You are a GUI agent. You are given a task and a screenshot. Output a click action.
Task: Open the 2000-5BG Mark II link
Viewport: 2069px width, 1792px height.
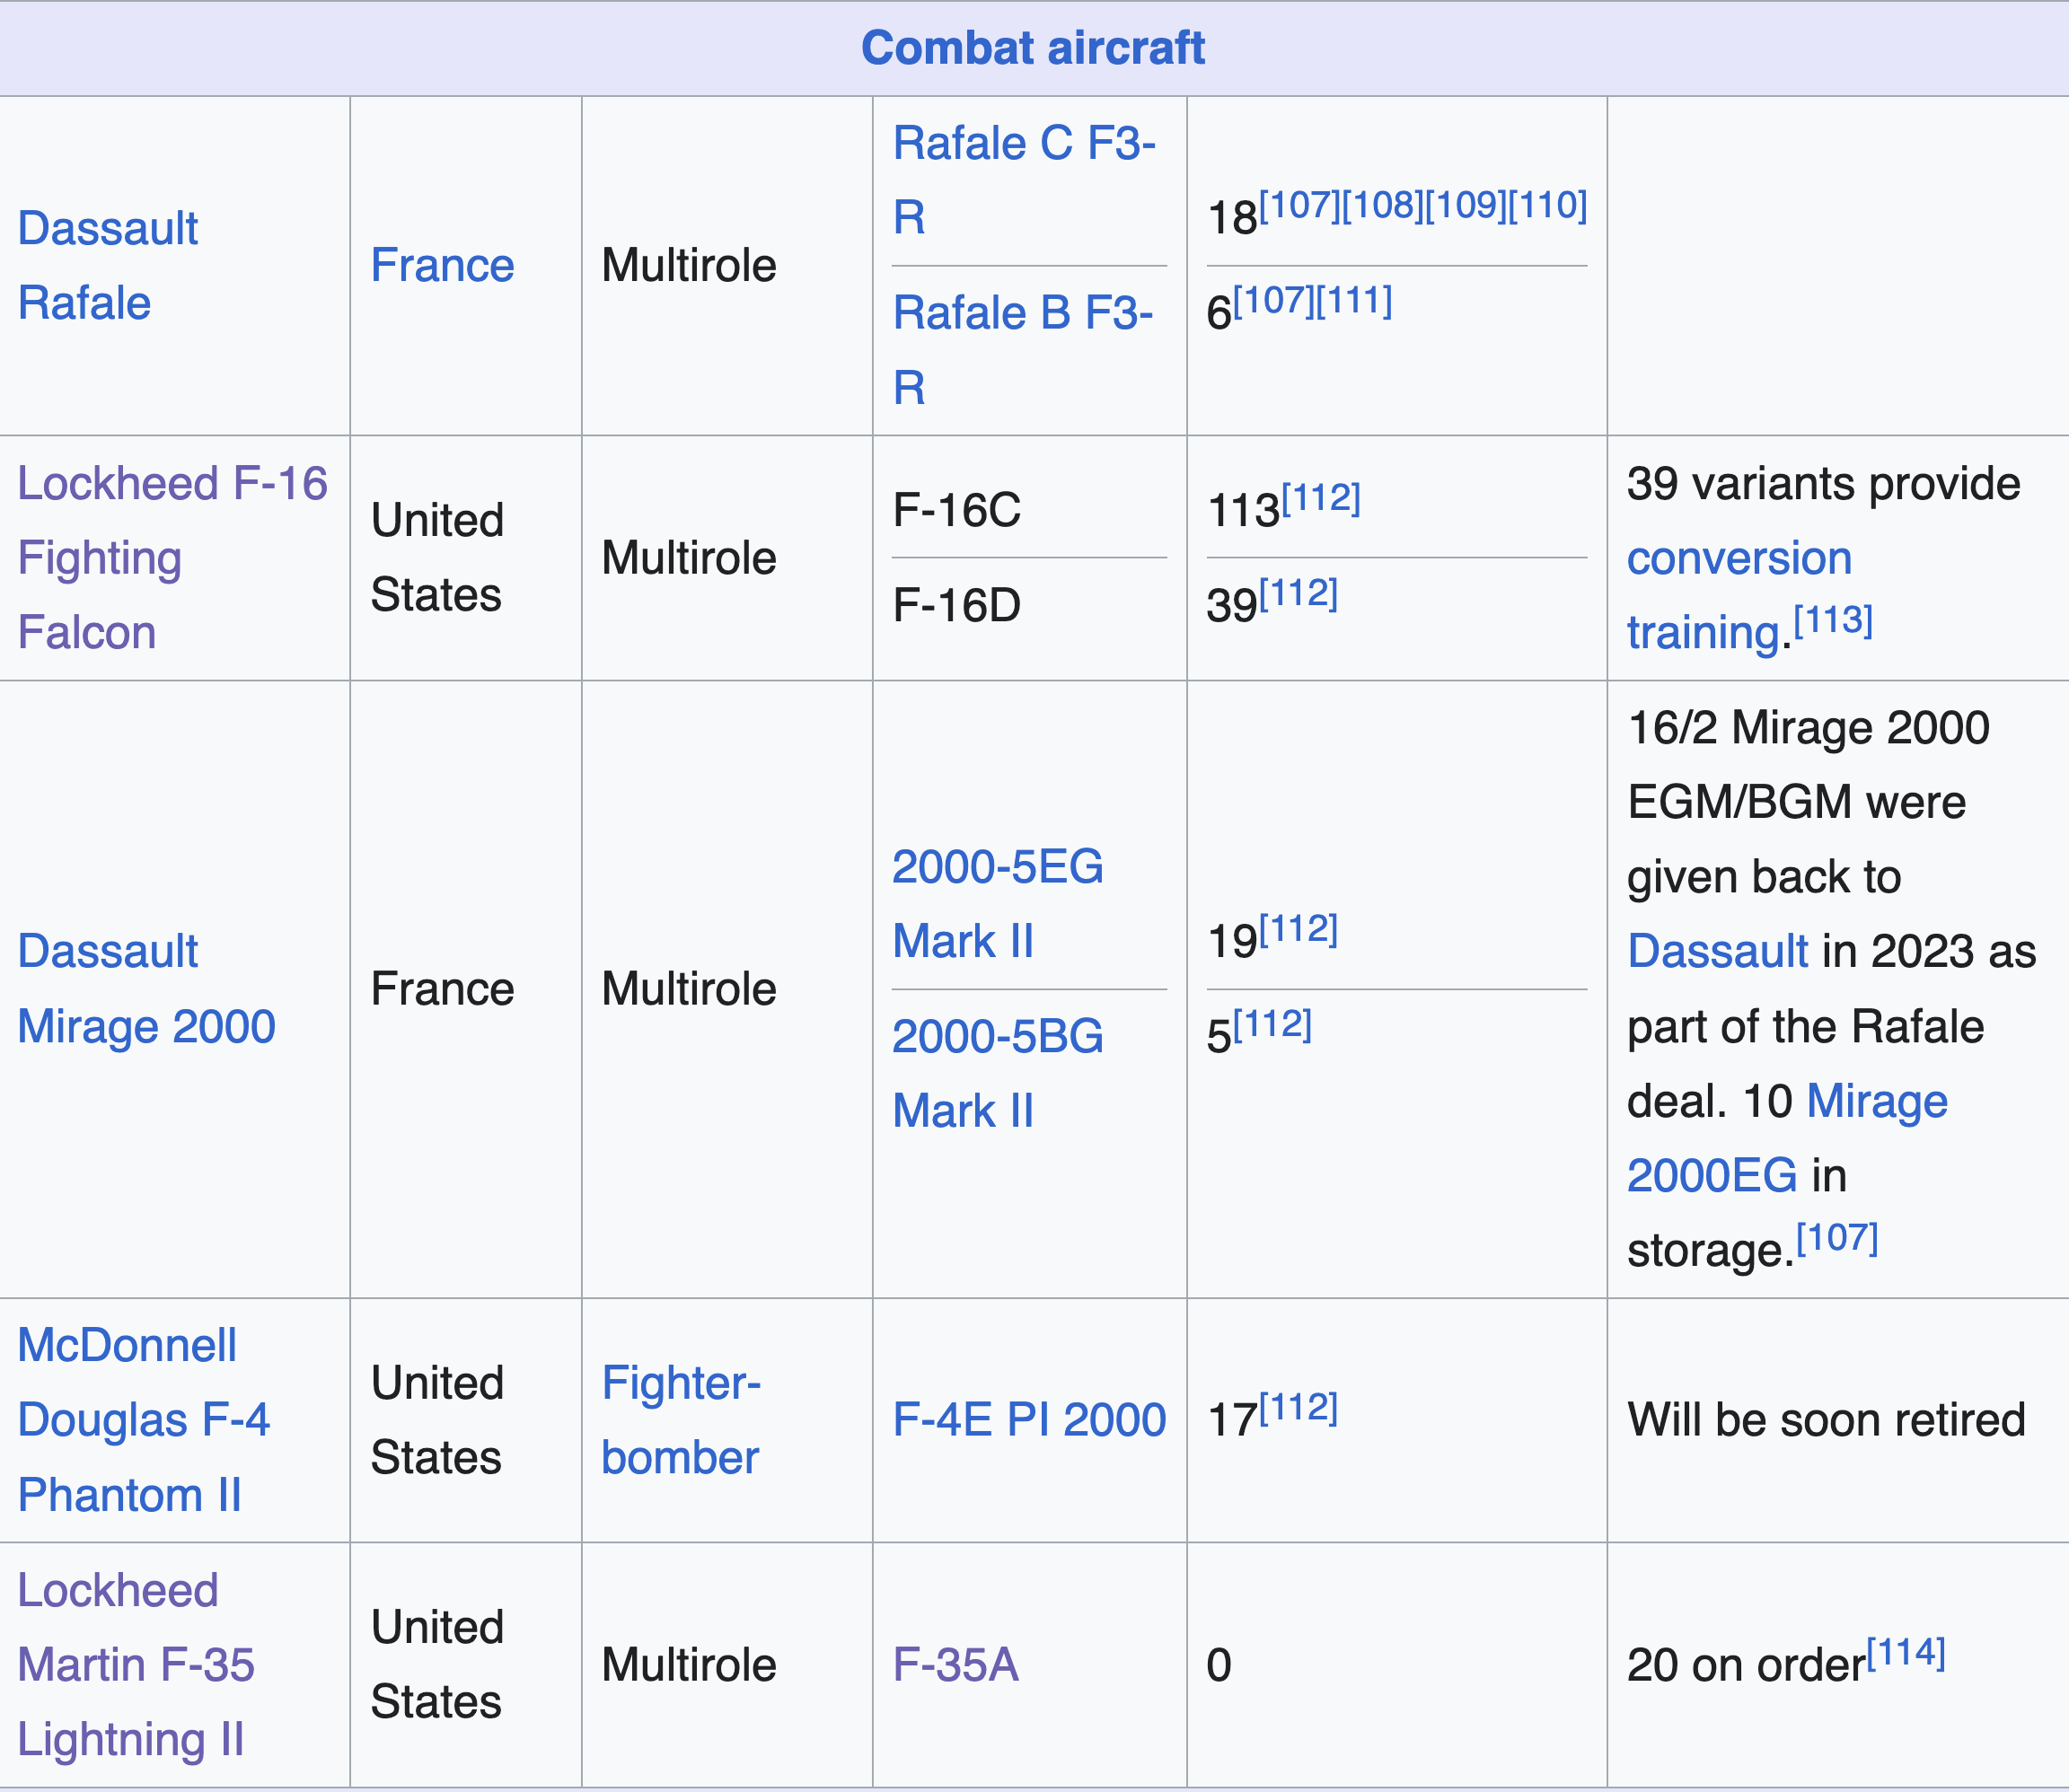click(x=998, y=1074)
